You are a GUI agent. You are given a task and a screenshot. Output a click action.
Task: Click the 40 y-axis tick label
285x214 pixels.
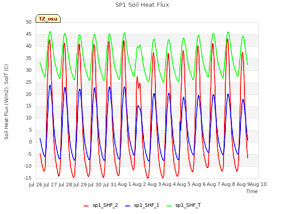(28, 46)
